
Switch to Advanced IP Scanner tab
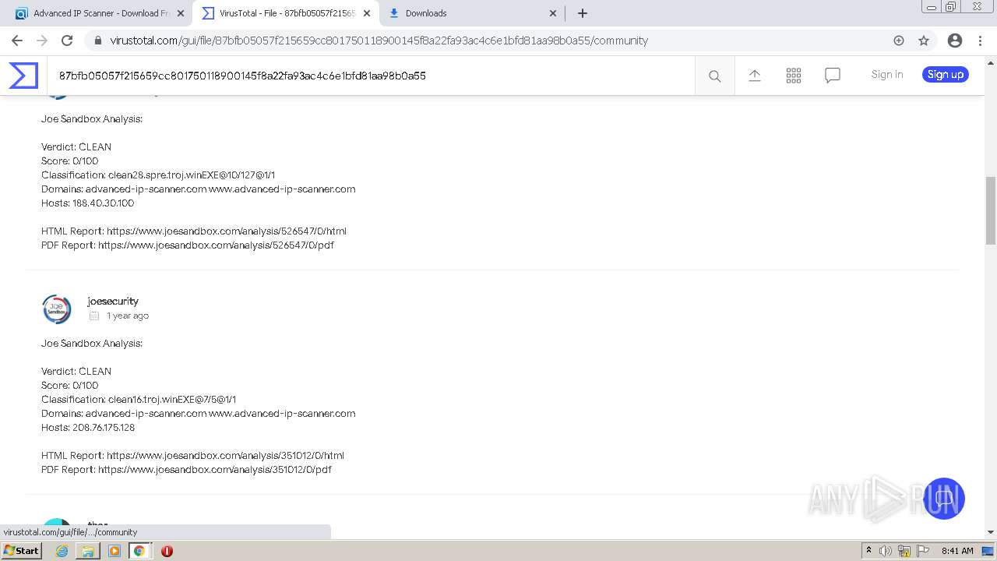(x=98, y=13)
